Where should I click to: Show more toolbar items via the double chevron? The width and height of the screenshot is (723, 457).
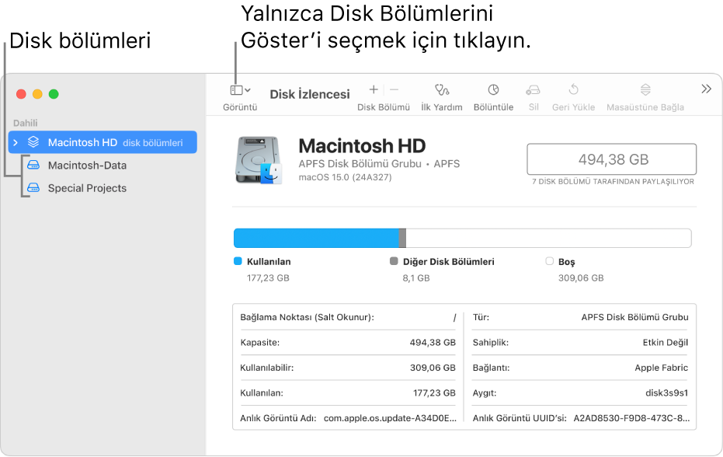pyautogui.click(x=706, y=89)
